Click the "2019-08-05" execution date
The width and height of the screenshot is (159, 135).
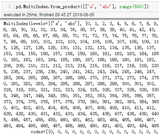pyautogui.click(x=84, y=15)
